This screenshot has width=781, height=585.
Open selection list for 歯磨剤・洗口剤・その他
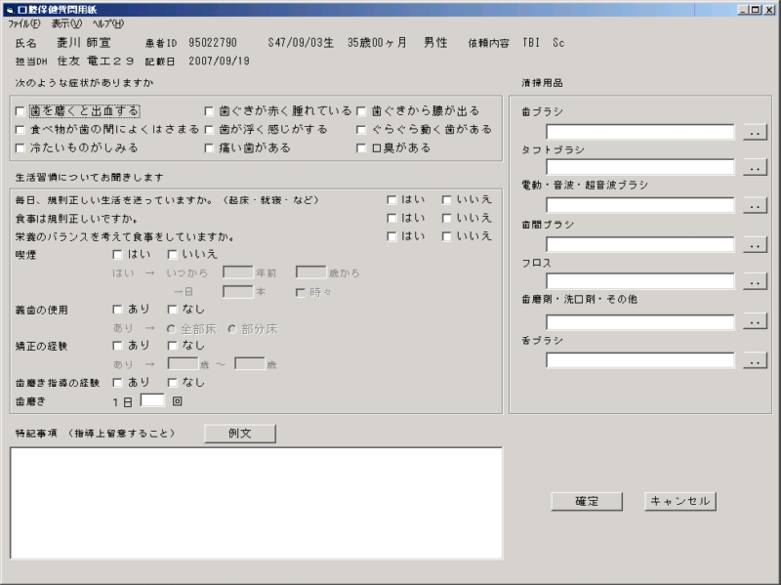pos(755,320)
